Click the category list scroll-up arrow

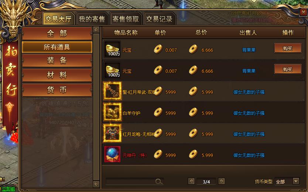point(96,30)
